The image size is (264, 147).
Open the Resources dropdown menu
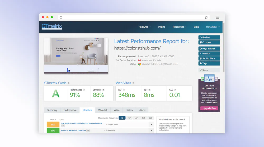179,27
